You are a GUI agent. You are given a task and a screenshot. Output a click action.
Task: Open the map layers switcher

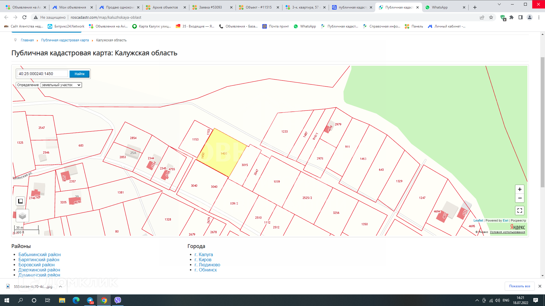[x=22, y=216]
